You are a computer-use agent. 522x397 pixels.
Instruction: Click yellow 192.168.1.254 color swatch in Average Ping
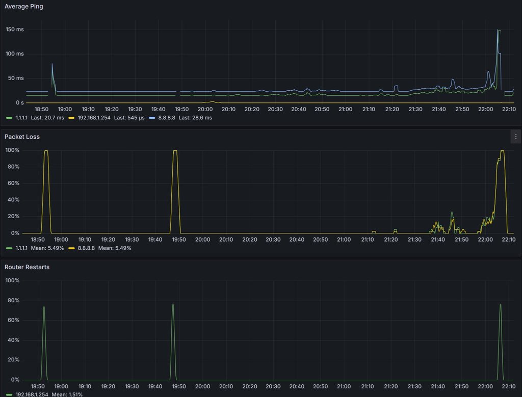click(x=72, y=118)
